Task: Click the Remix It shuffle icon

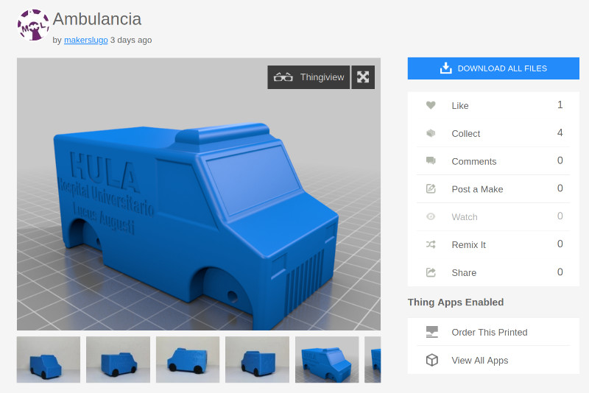Action: click(x=431, y=244)
